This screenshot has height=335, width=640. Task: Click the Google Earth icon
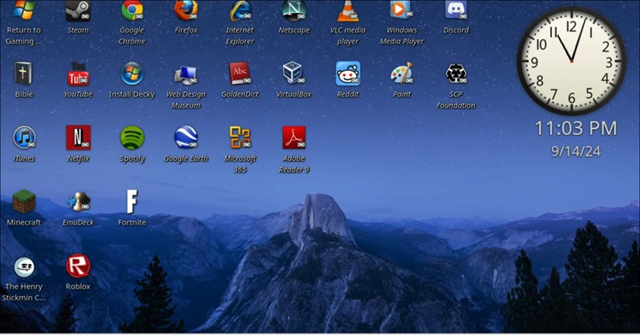(186, 138)
